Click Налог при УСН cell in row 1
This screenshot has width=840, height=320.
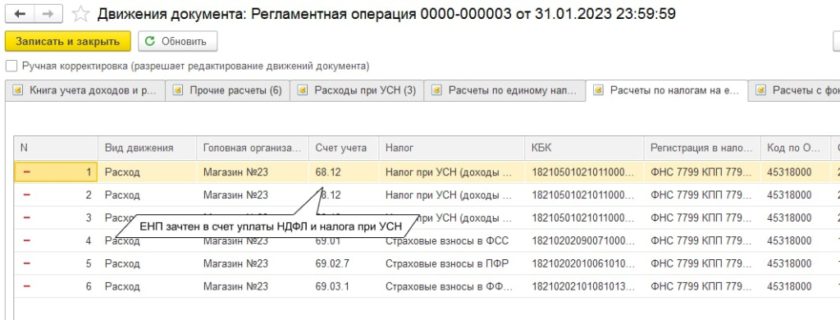[452, 172]
